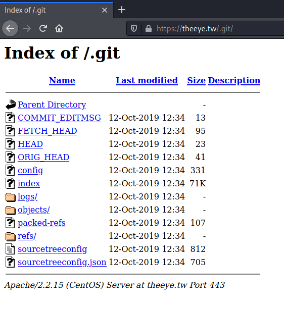This screenshot has width=284, height=309.
Task: Click the folder icon beside objects/
Action: coord(11,211)
